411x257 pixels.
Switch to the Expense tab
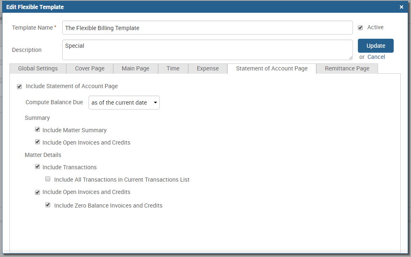pyautogui.click(x=208, y=69)
